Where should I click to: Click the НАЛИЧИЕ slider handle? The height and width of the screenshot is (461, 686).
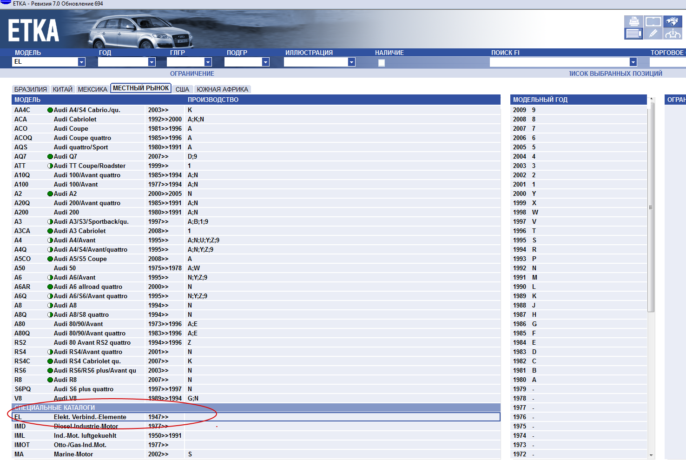point(382,63)
